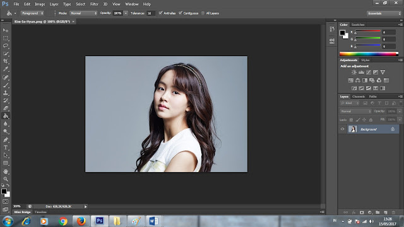Open the Windows Start button
Viewport: 404px width, 227px height.
[8, 221]
